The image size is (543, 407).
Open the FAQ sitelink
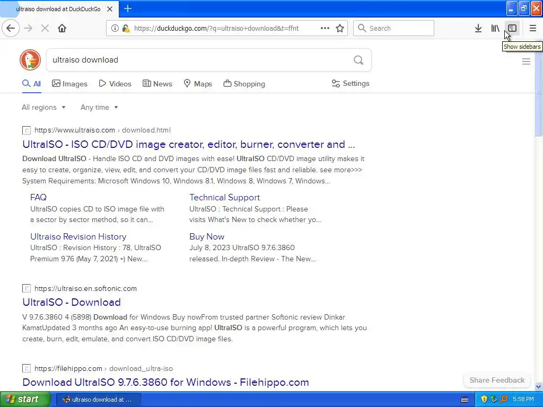[38, 197]
